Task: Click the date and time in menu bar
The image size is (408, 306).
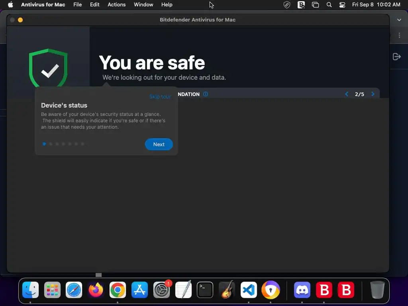Action: (376, 4)
